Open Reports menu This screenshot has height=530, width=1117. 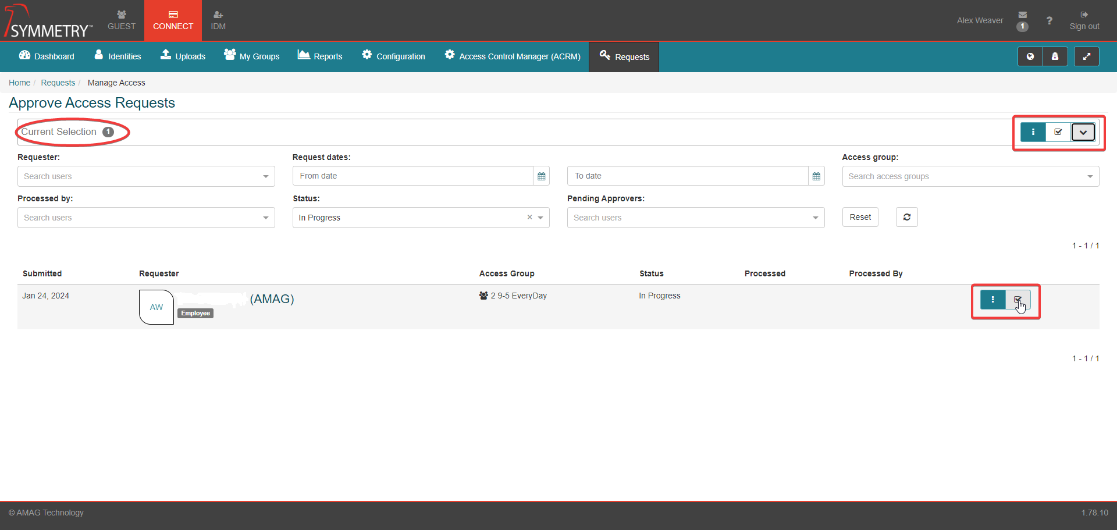point(320,56)
